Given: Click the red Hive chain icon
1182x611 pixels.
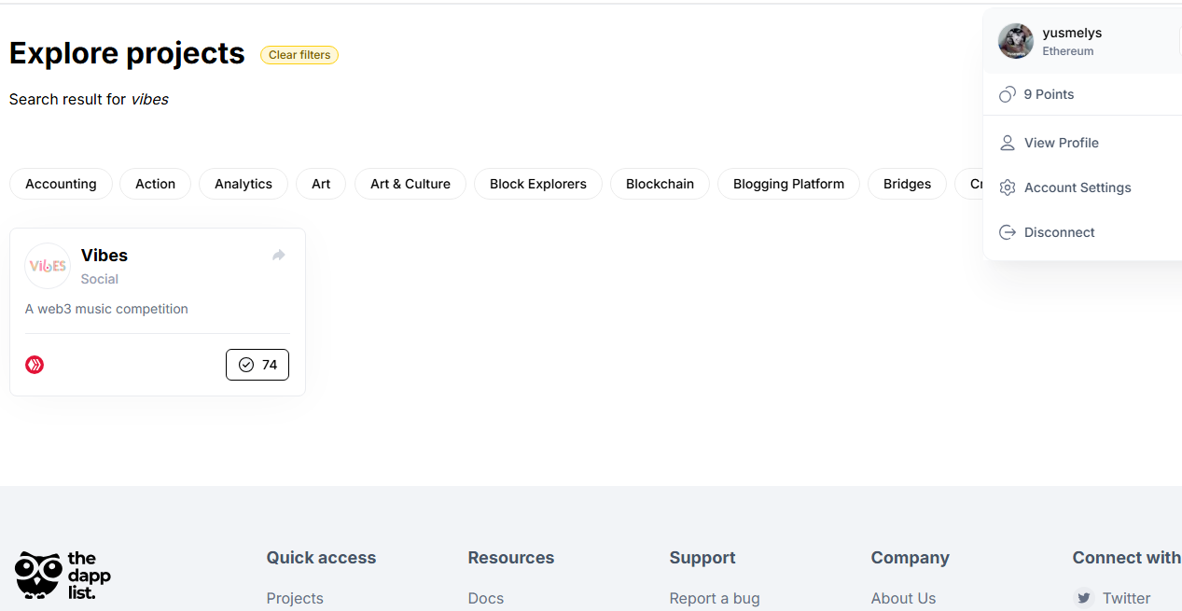Looking at the screenshot, I should (x=35, y=365).
